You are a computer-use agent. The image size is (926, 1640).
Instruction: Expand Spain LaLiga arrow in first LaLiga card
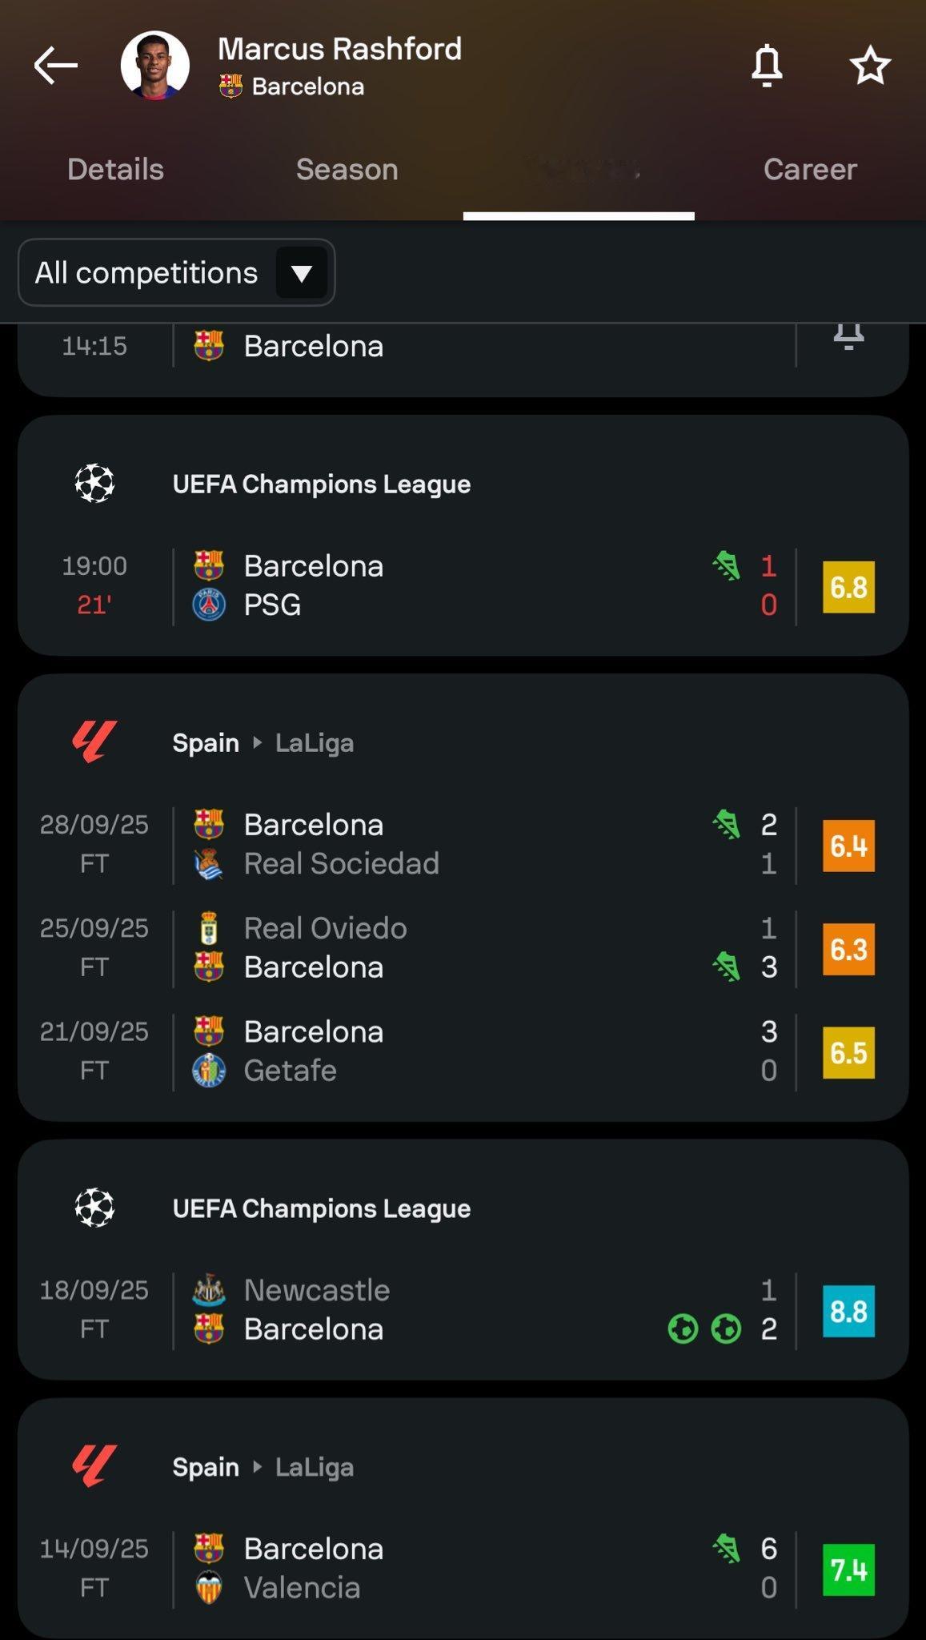[257, 742]
